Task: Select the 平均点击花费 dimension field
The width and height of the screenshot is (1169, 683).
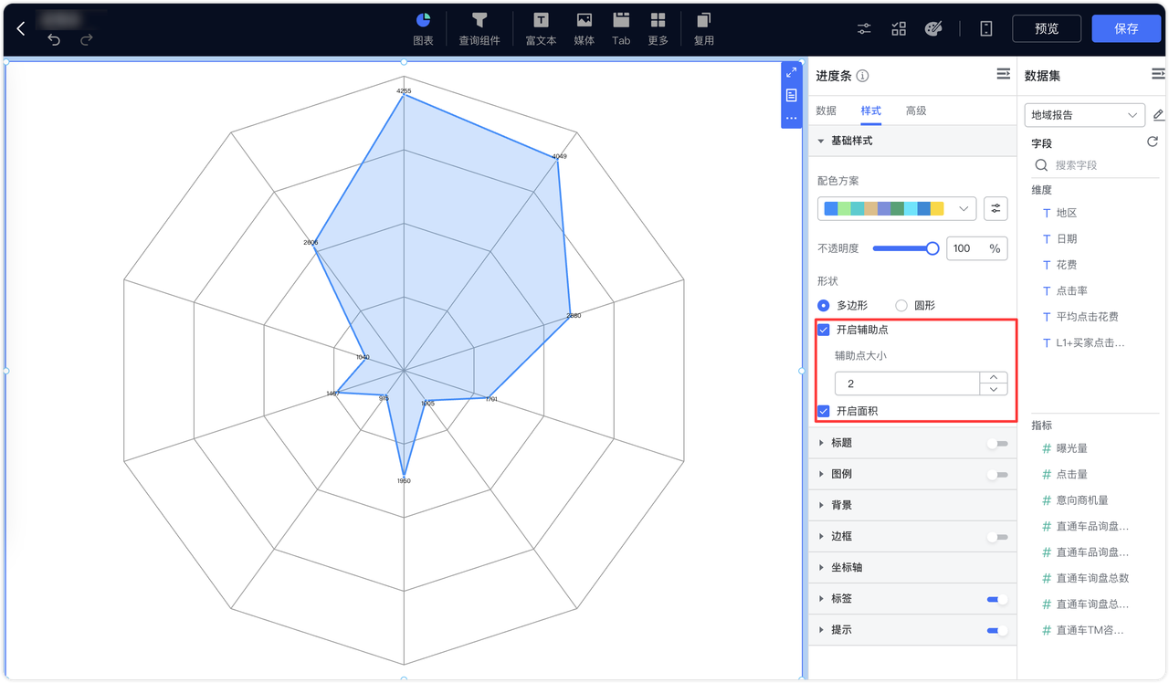Action: click(1087, 317)
